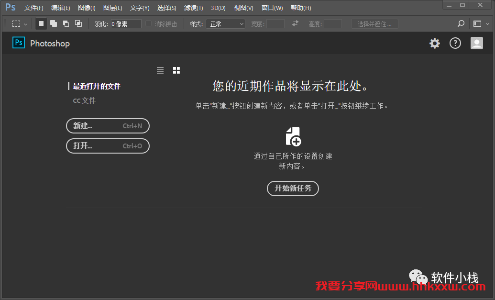This screenshot has height=300, width=495.
Task: Open the 文件(F) menu
Action: pos(34,8)
